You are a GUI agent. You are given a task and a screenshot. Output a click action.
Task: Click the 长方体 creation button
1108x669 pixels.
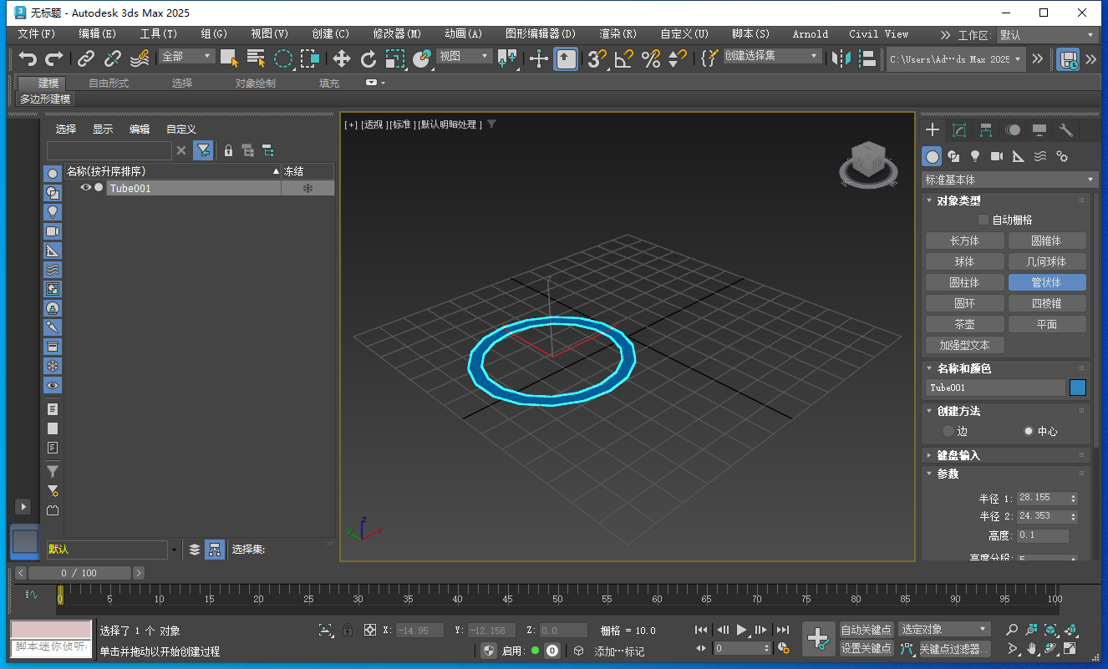coord(964,240)
